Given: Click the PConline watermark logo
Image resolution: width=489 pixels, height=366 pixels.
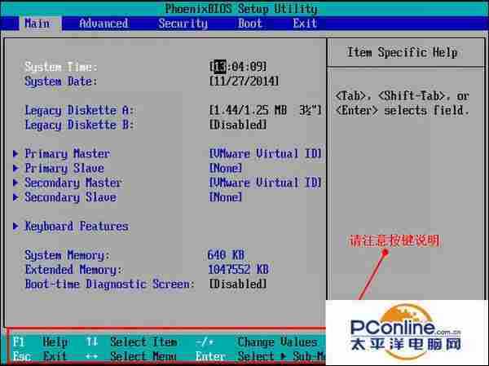Looking at the screenshot, I should pyautogui.click(x=405, y=334).
